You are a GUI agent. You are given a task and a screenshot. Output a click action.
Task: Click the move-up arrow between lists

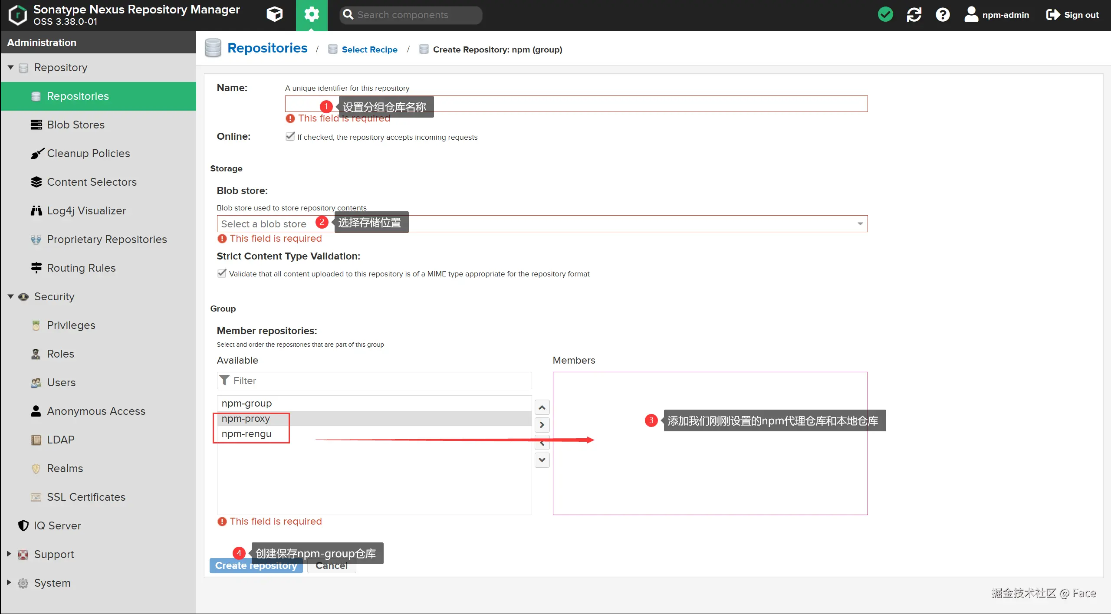click(542, 407)
